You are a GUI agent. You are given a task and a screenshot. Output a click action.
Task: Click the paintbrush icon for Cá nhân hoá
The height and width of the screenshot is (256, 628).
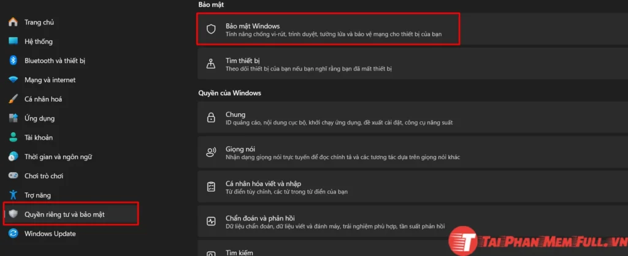click(x=13, y=99)
